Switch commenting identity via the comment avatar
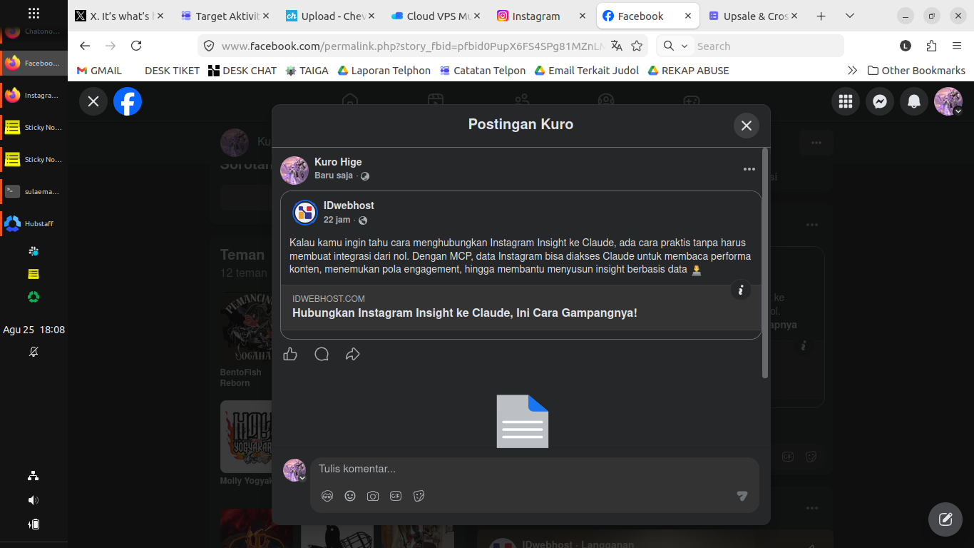The width and height of the screenshot is (974, 548). (294, 470)
